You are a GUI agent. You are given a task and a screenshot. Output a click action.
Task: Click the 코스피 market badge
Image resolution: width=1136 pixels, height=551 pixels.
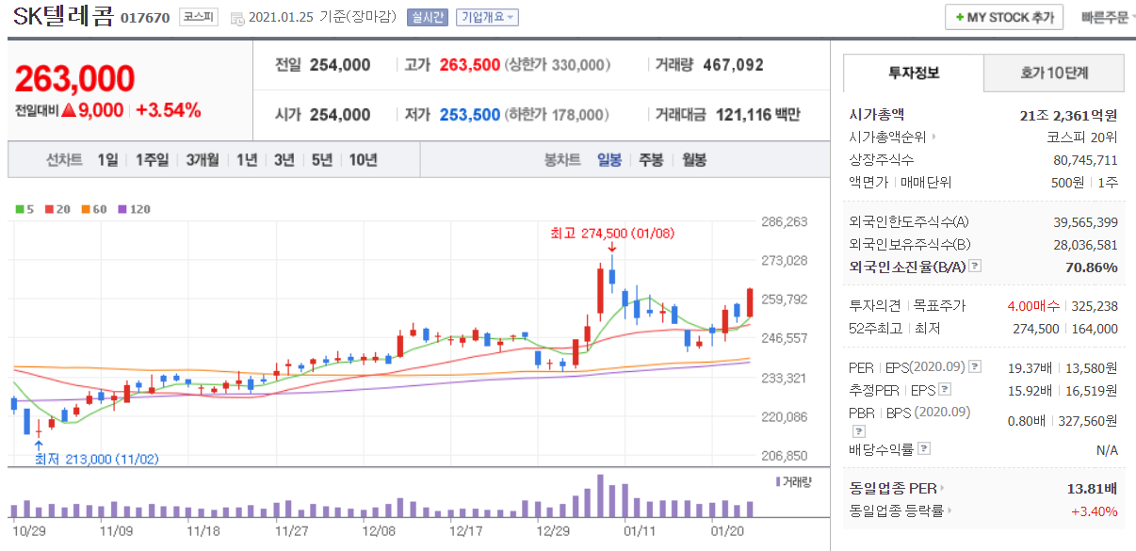coord(197,17)
